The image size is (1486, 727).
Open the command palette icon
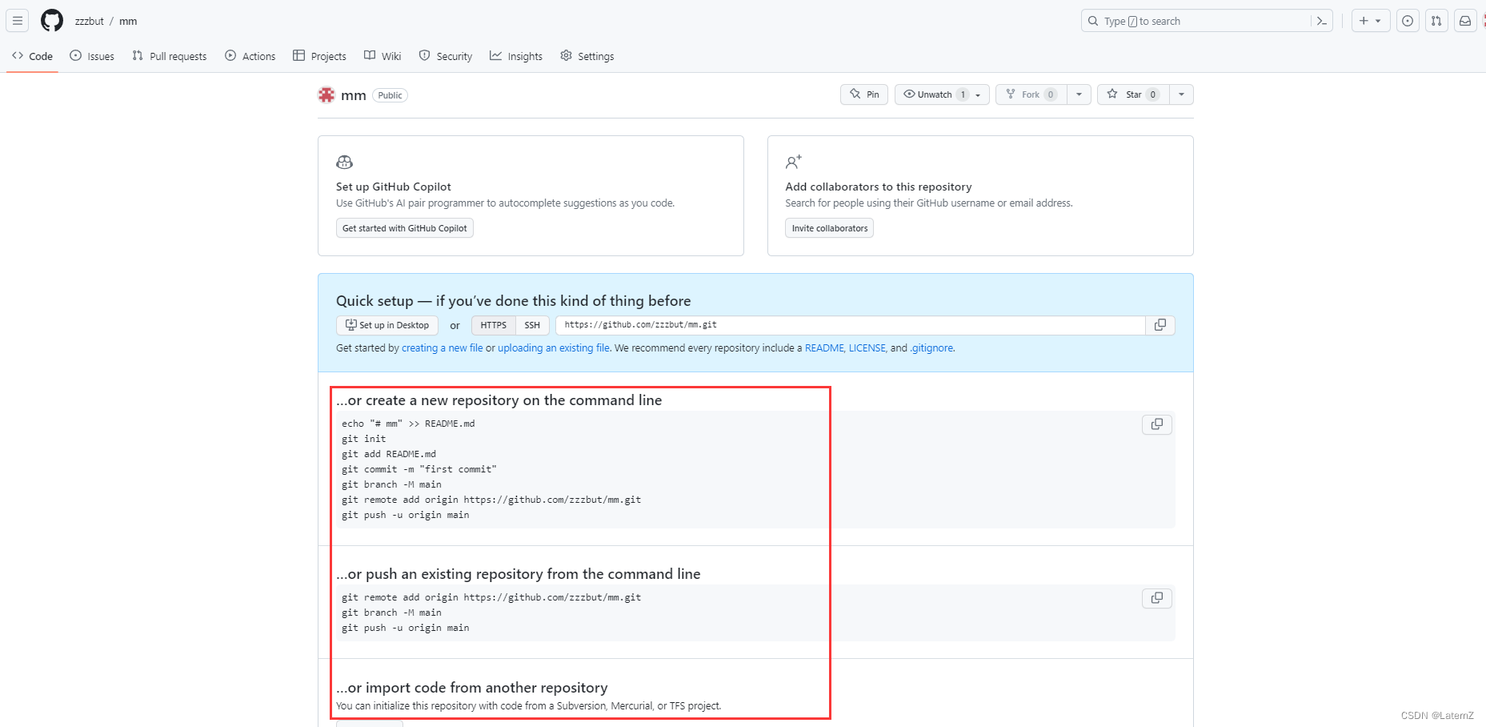[x=1322, y=21]
